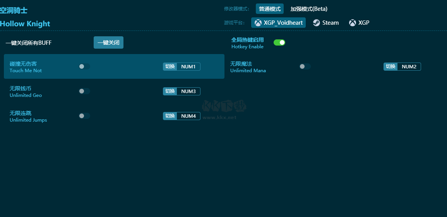Viewport: 447px width, 217px height.
Task: Click the NUM1 hotkey field
Action: click(188, 66)
